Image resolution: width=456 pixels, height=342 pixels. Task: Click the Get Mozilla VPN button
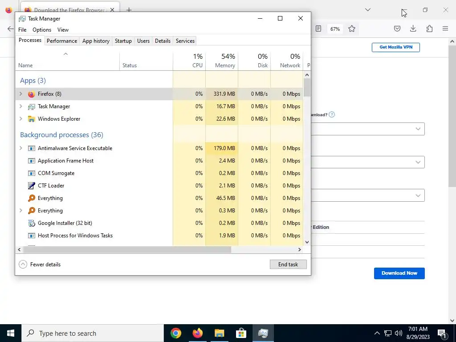[x=396, y=47]
